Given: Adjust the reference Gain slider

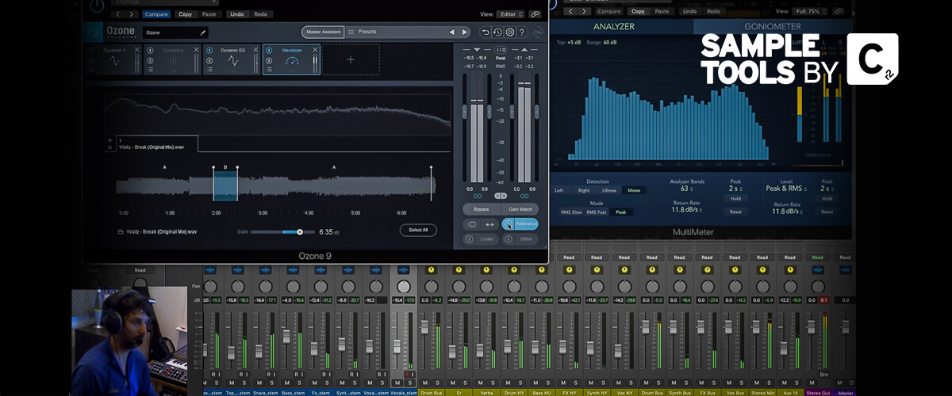Looking at the screenshot, I should 283,232.
